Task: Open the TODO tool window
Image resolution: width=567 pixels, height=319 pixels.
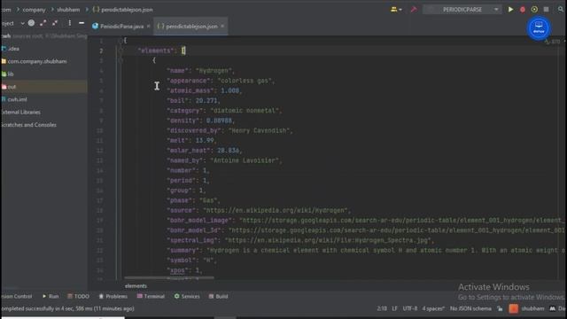Action: point(78,296)
